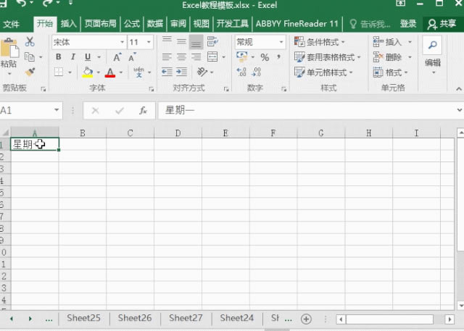Align text to middle of cell
Screen dimensions: 464x331
(x=181, y=42)
